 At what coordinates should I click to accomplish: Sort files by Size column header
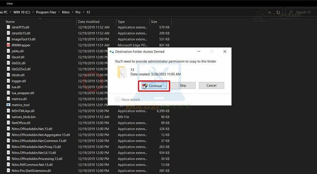[x=154, y=22]
